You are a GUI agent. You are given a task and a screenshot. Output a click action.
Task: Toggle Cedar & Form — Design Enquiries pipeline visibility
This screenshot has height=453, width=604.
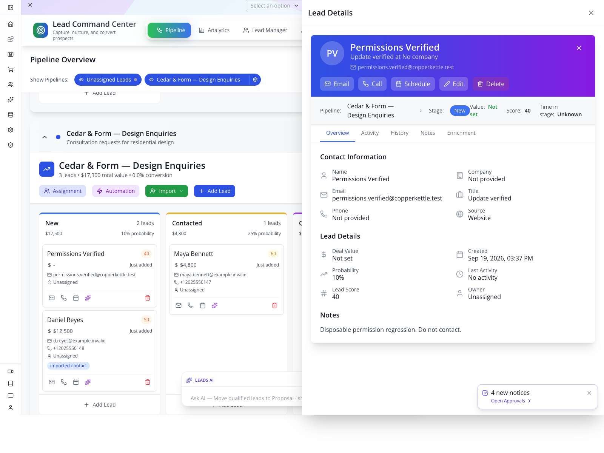(197, 80)
